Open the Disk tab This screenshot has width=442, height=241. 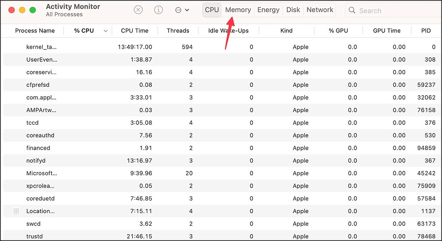point(293,10)
